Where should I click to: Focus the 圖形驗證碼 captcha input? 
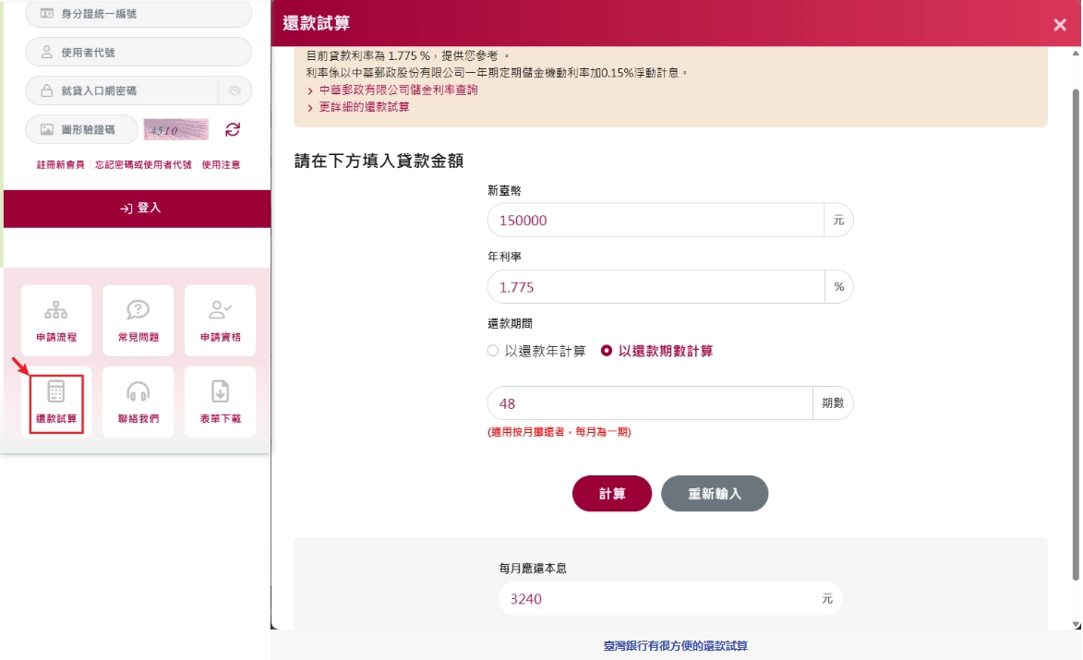[x=82, y=129]
